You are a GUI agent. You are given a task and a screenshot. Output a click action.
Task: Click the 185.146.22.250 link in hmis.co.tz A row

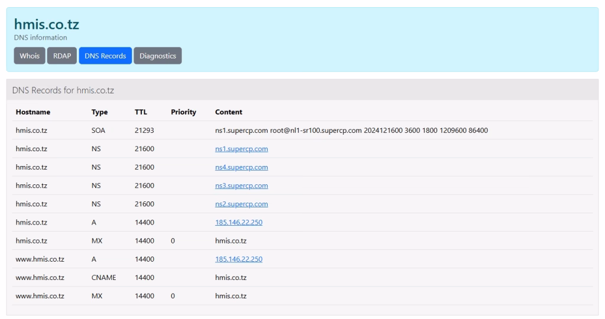pos(239,223)
